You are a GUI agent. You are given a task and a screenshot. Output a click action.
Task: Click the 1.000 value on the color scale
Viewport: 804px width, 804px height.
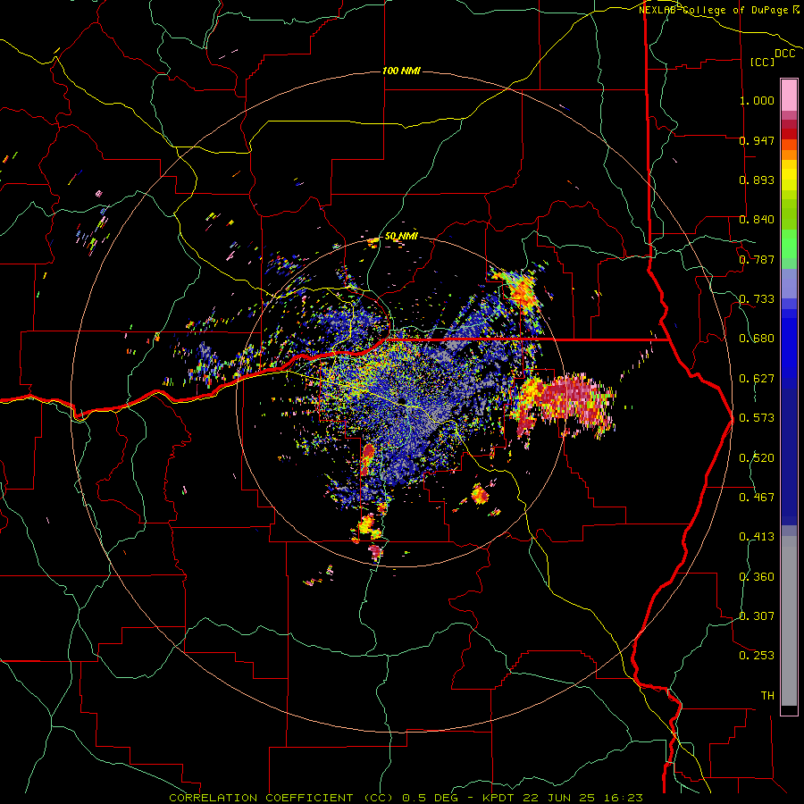(757, 100)
